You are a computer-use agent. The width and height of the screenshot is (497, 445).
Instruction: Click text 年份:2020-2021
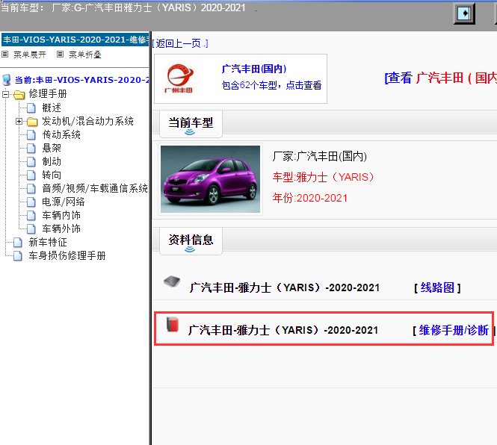(x=309, y=199)
